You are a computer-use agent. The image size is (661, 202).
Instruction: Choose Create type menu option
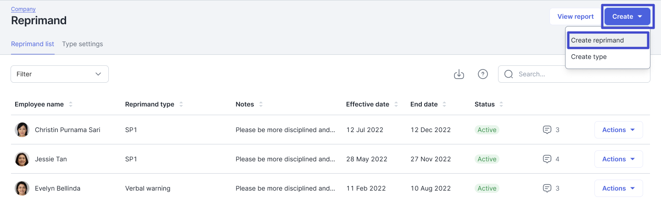point(589,57)
